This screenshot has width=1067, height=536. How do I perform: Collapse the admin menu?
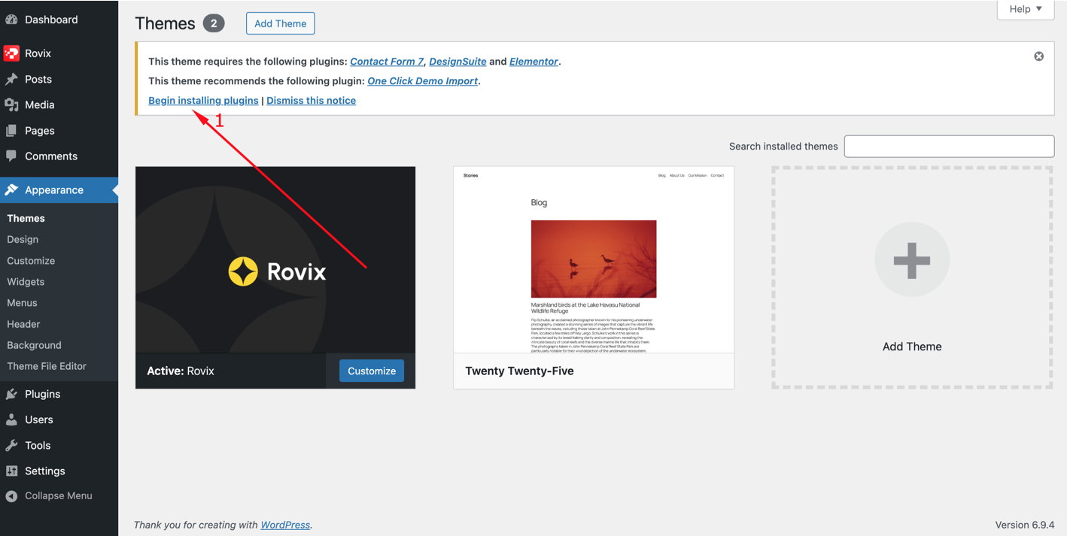click(x=59, y=496)
